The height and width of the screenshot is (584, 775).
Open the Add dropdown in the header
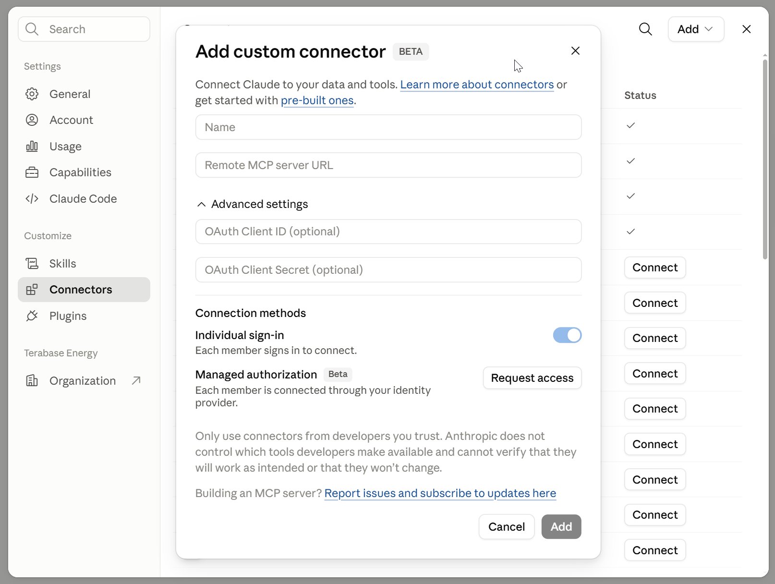(x=696, y=29)
